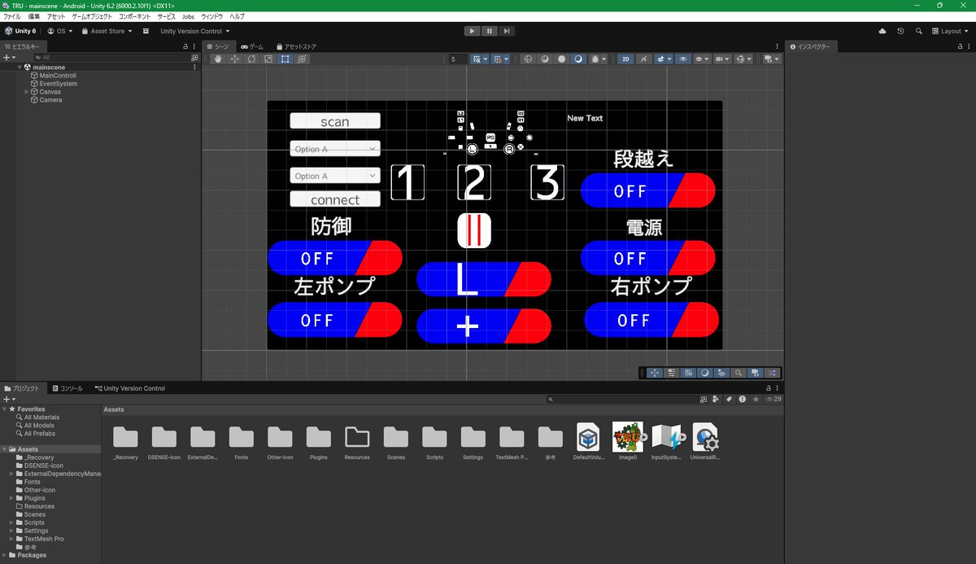Viewport: 976px width, 564px height.
Task: Select the Scale tool
Action: (x=268, y=59)
